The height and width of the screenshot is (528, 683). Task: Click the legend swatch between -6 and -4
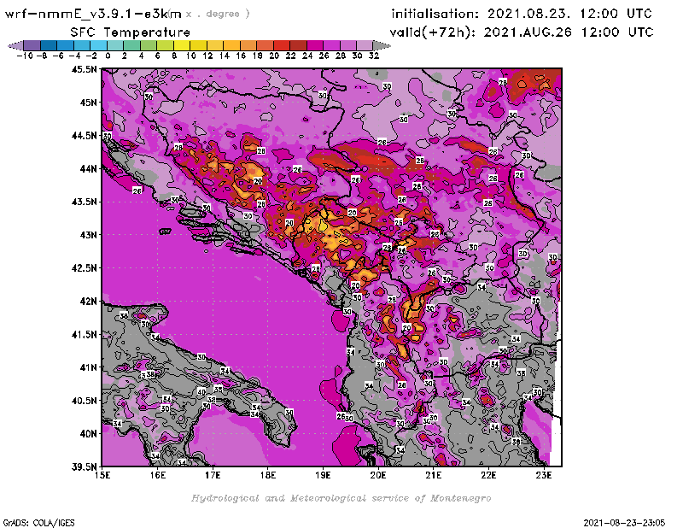pyautogui.click(x=66, y=45)
